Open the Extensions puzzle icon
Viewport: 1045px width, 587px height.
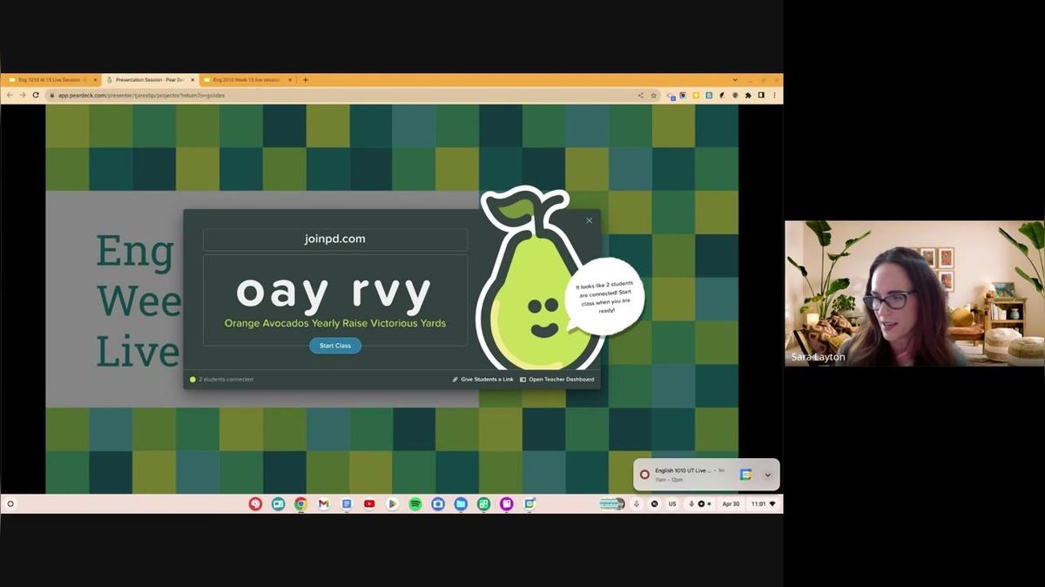(x=748, y=95)
